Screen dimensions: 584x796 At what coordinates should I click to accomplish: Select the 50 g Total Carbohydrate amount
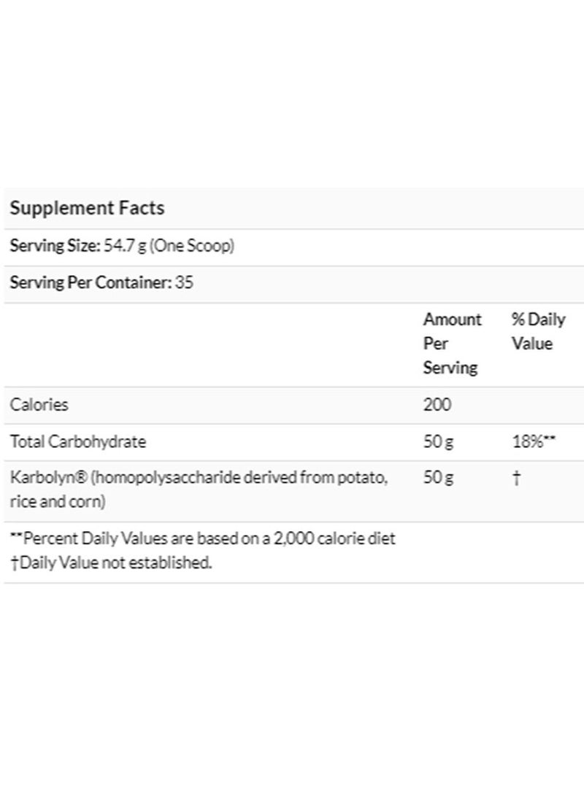[438, 441]
